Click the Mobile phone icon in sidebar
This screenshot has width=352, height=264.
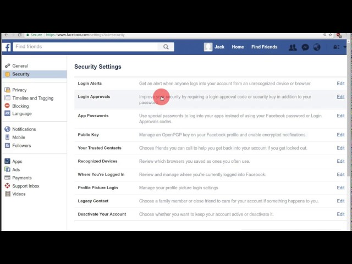pos(7,137)
